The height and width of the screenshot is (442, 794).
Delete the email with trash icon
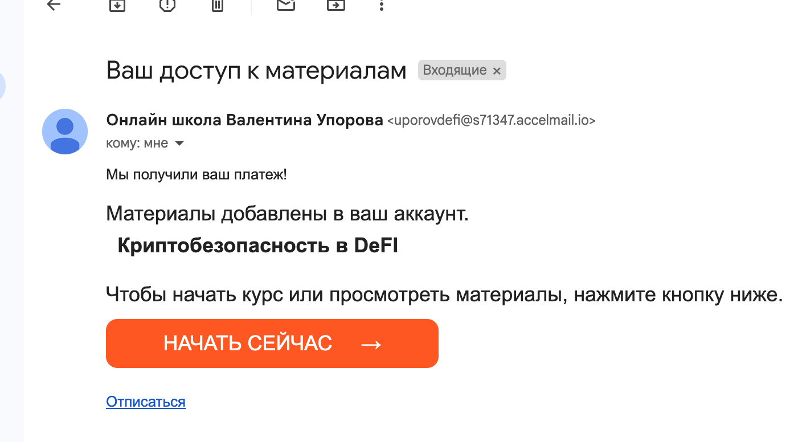point(217,5)
